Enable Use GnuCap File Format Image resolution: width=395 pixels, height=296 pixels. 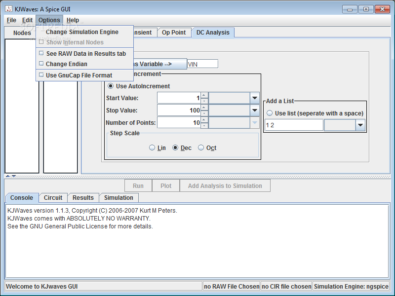coord(84,75)
